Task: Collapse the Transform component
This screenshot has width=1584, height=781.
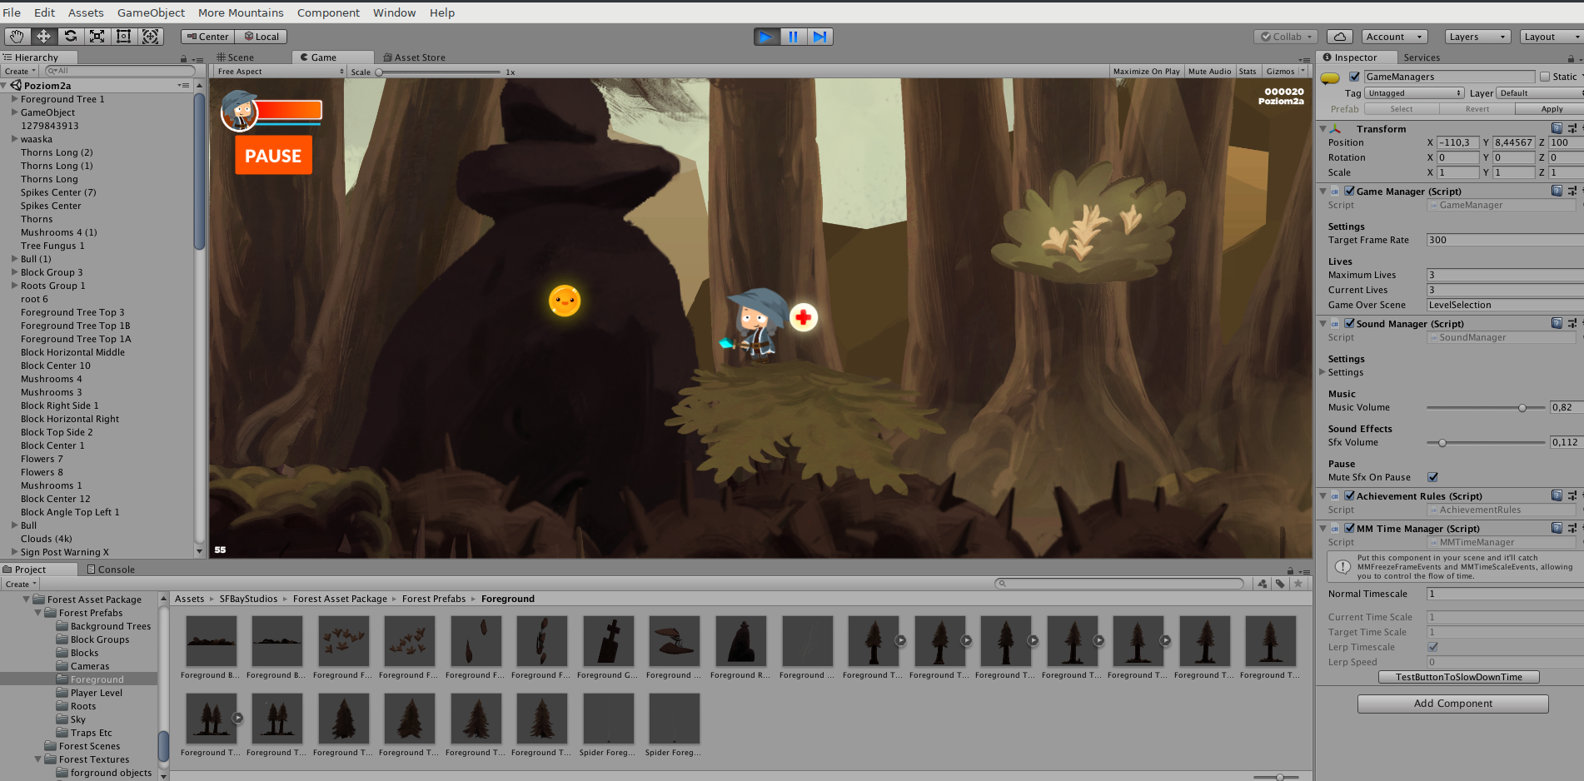Action: (x=1322, y=129)
